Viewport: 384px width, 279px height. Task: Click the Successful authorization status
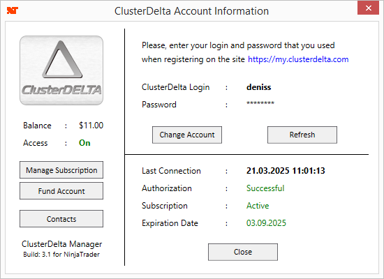tap(265, 188)
